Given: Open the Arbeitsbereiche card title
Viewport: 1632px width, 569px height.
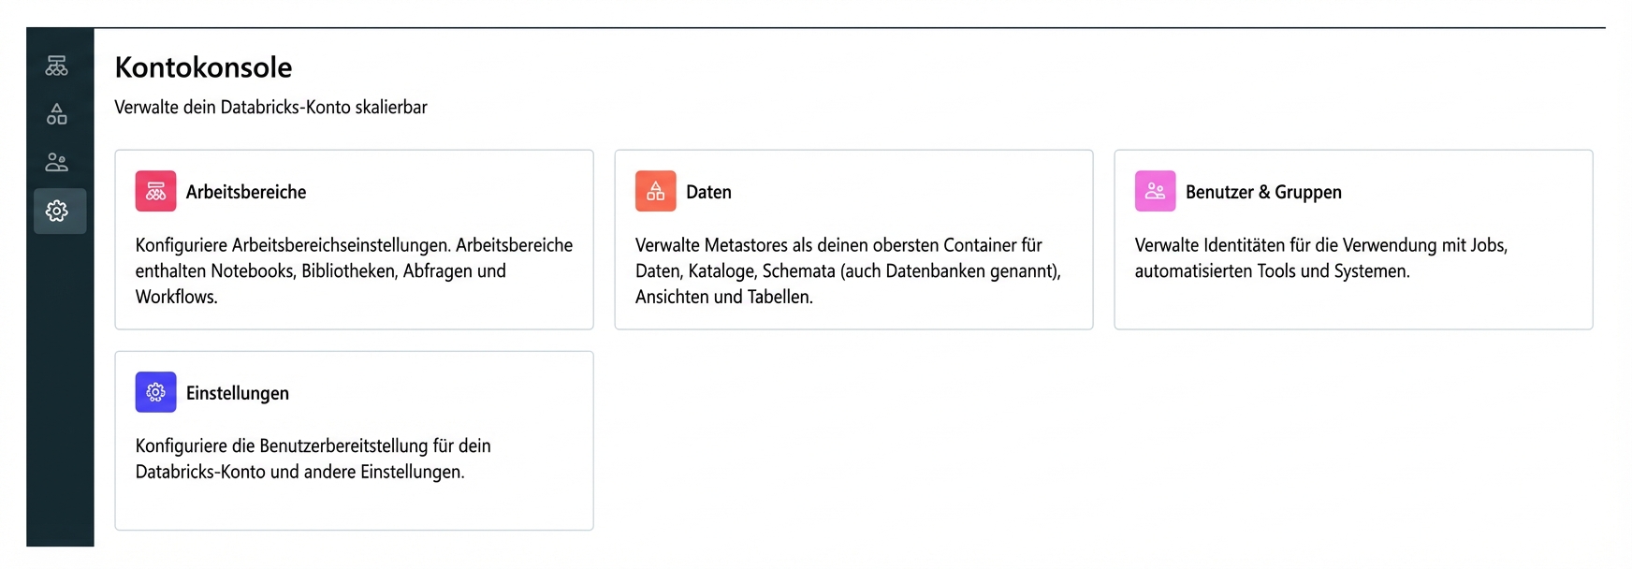Looking at the screenshot, I should click(x=246, y=192).
